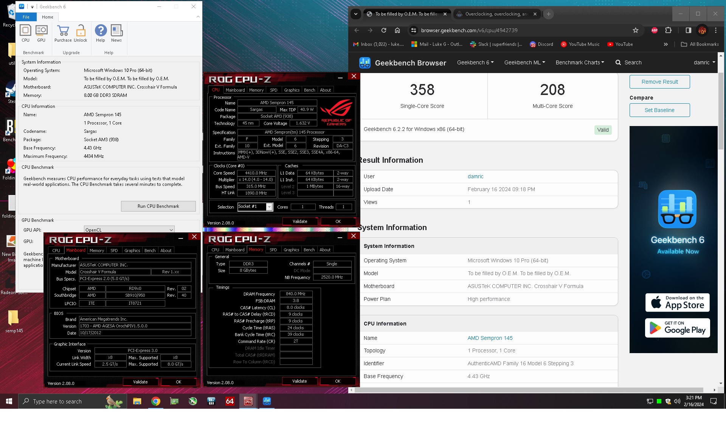Viewport: 726px width, 436px height.
Task: Click Run CPU Benchmark button
Action: [x=158, y=206]
